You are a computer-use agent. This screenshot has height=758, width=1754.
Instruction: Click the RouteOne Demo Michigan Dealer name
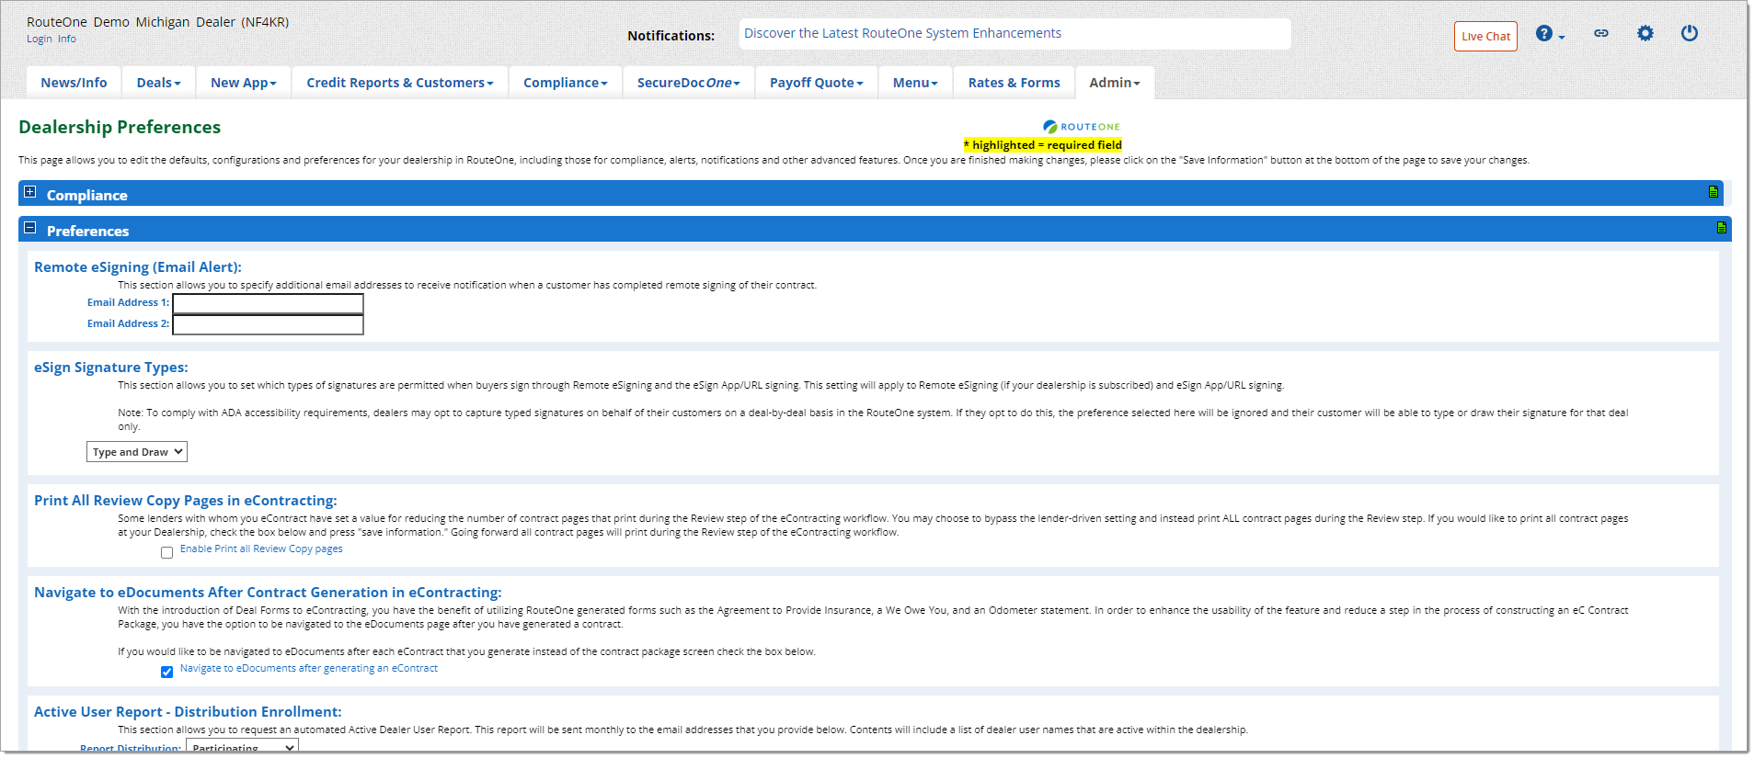click(x=157, y=22)
